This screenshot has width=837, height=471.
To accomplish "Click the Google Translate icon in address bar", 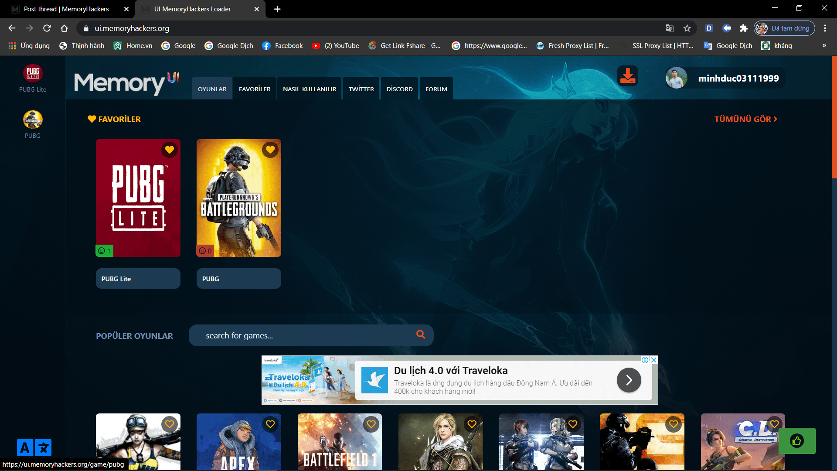I will (670, 28).
